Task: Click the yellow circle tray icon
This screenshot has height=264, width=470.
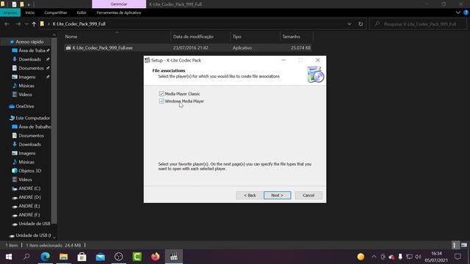Action: (x=361, y=257)
